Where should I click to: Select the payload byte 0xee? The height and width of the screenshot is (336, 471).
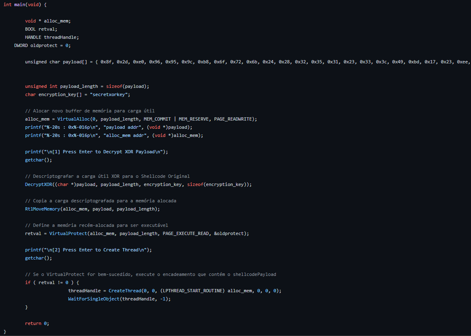tap(462, 62)
